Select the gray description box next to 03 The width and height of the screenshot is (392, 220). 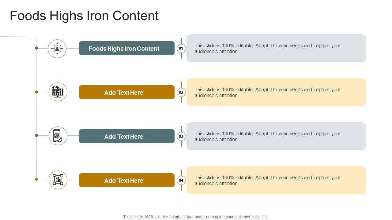point(276,136)
